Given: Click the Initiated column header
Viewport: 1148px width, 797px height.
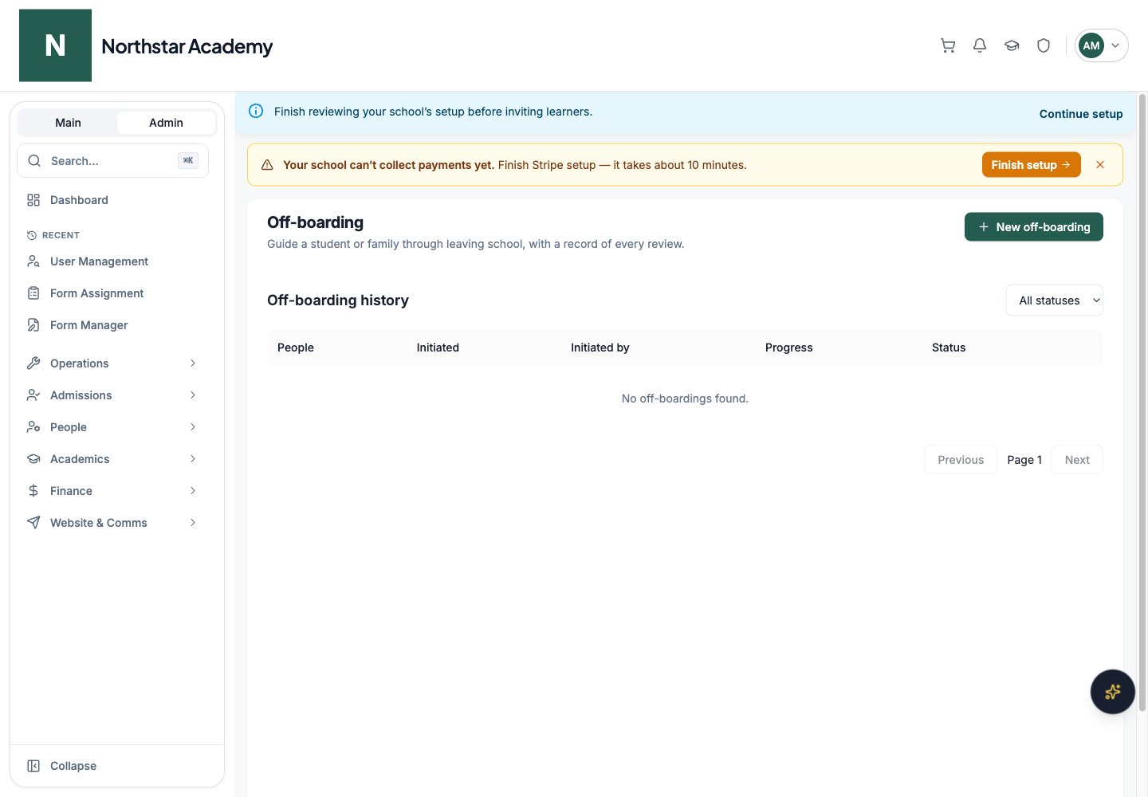Looking at the screenshot, I should click(438, 347).
